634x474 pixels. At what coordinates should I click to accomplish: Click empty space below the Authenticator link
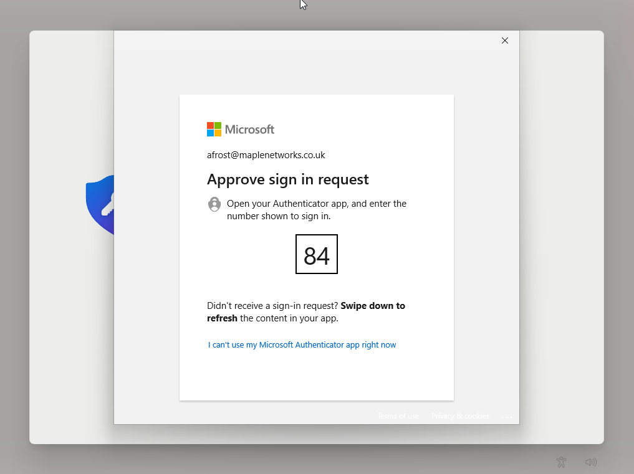316,374
